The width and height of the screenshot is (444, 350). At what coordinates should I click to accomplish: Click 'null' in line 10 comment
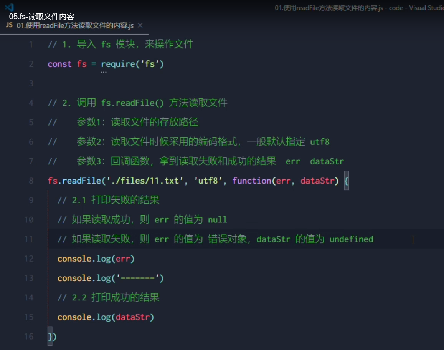pyautogui.click(x=218, y=220)
